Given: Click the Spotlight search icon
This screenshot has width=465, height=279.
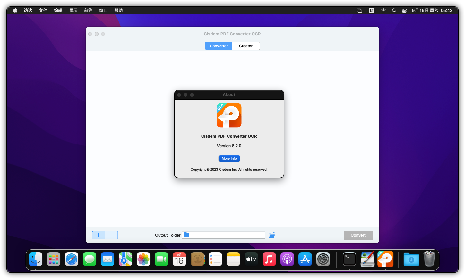Looking at the screenshot, I should [x=394, y=10].
